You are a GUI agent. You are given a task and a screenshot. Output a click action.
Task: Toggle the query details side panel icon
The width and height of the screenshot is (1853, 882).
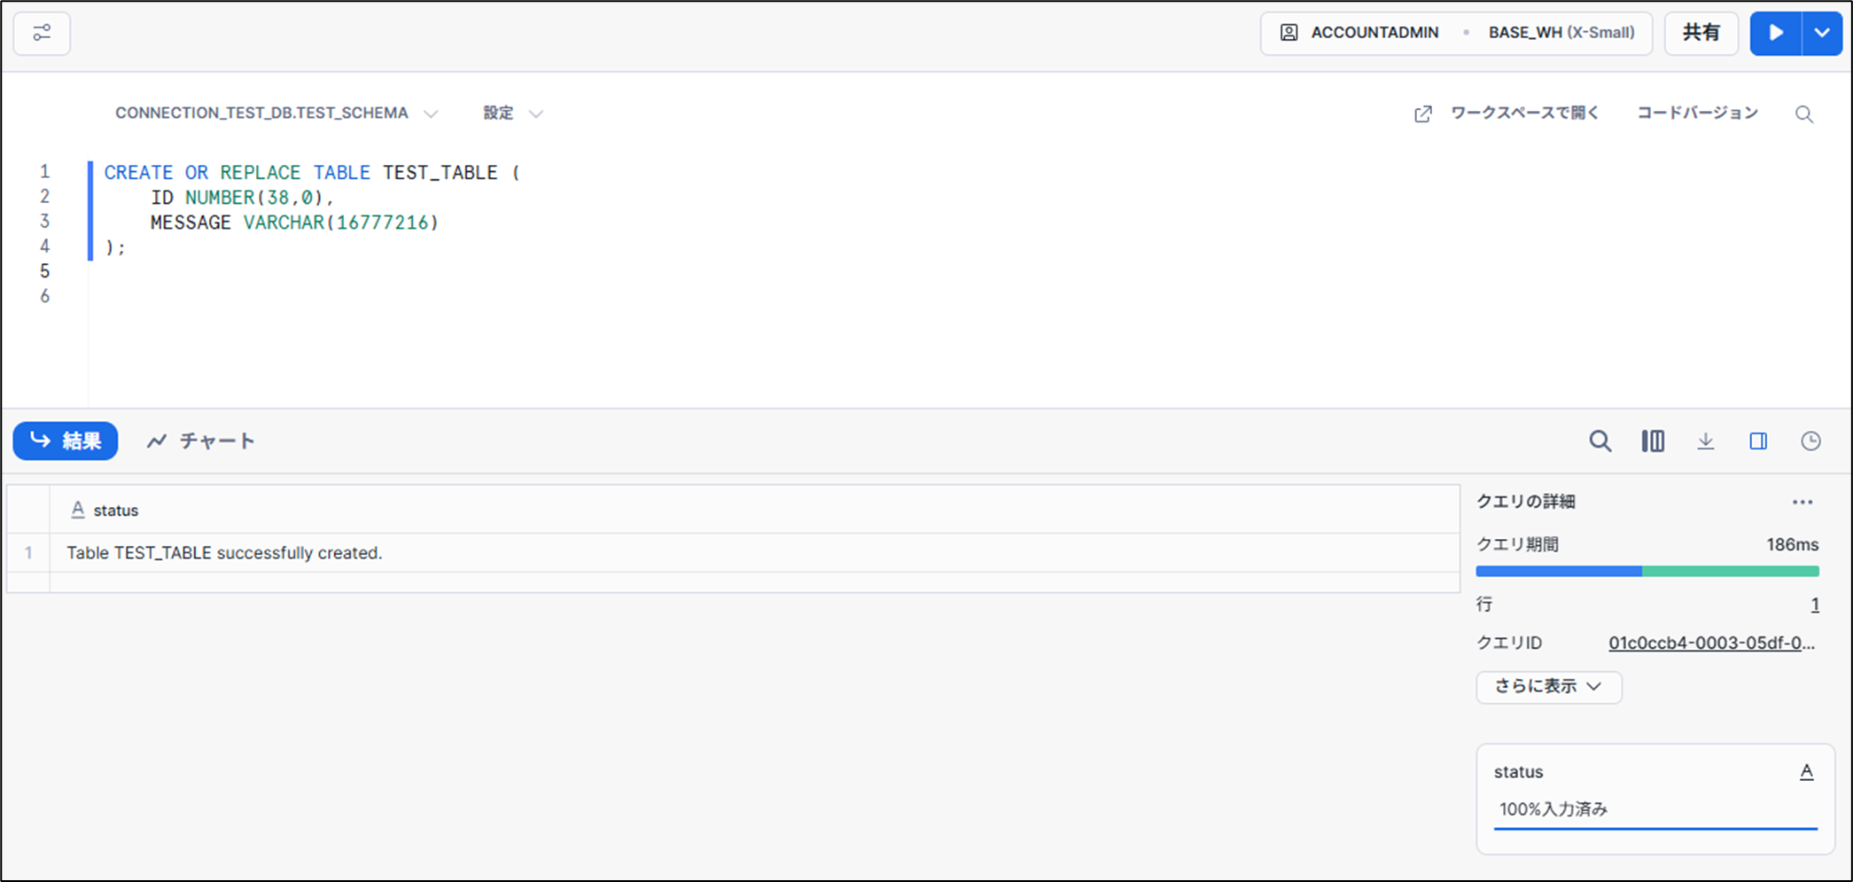[x=1758, y=441]
